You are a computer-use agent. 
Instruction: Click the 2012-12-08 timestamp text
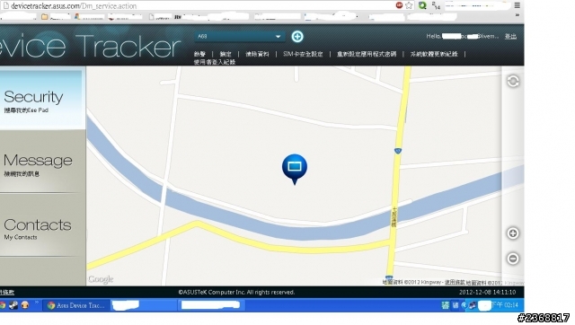click(487, 292)
